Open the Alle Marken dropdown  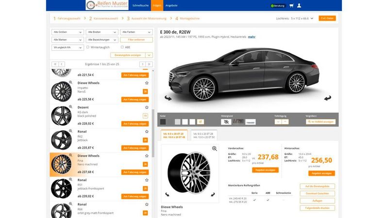(67, 40)
